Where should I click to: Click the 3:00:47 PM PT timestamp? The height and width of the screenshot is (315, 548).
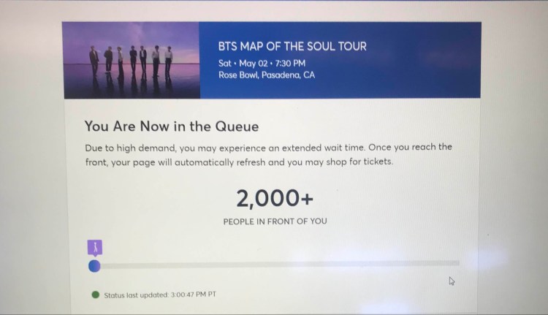pyautogui.click(x=192, y=295)
